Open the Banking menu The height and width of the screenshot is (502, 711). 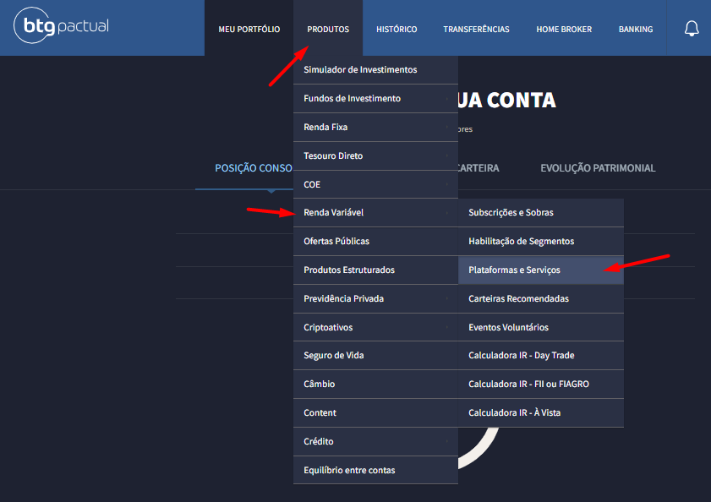tap(635, 29)
